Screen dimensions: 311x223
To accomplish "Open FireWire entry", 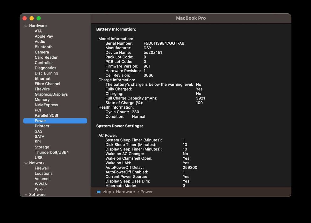I will [x=42, y=89].
